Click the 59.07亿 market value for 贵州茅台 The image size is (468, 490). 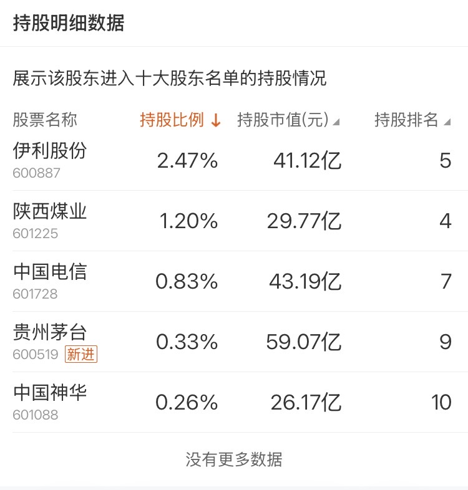(x=303, y=342)
